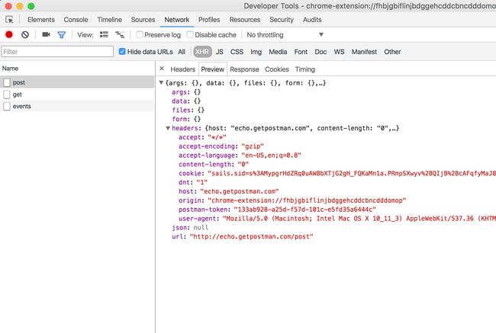Enable Disable cache checkbox
This screenshot has width=496, height=333.
pyautogui.click(x=190, y=34)
